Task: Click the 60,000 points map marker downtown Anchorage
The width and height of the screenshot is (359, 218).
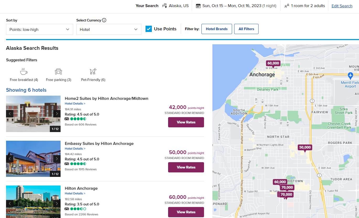Action: [x=273, y=63]
